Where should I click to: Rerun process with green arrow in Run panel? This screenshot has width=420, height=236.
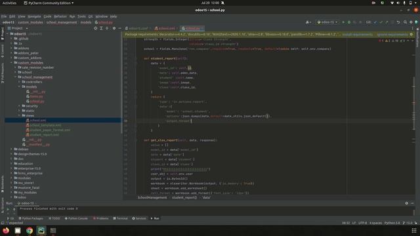coord(8,209)
